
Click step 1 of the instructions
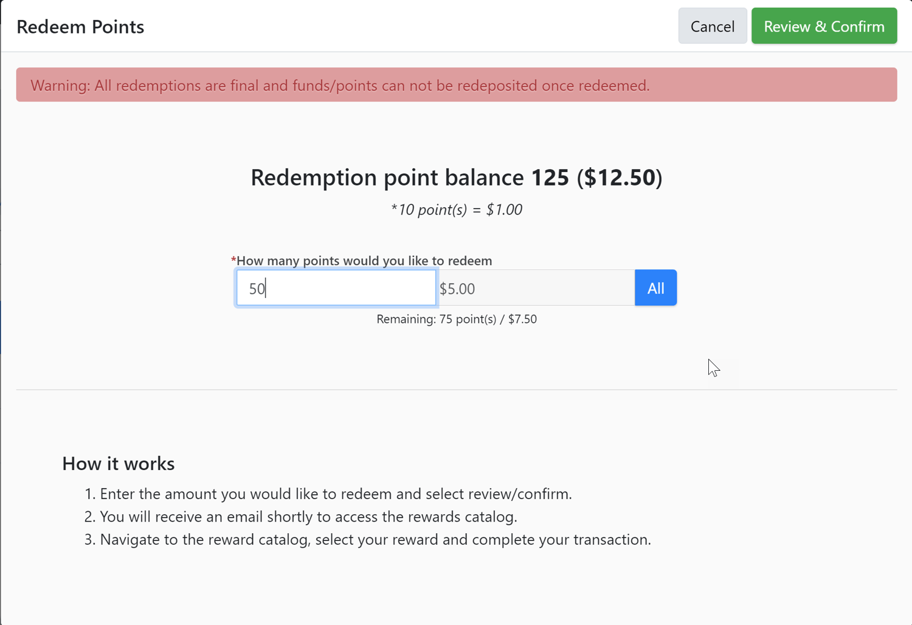click(336, 494)
